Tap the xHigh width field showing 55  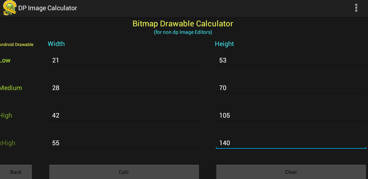pyautogui.click(x=124, y=143)
